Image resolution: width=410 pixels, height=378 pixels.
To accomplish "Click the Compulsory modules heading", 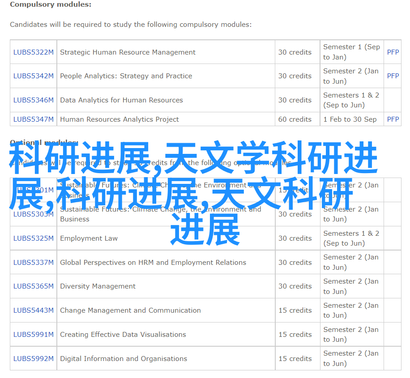I will (x=51, y=4).
